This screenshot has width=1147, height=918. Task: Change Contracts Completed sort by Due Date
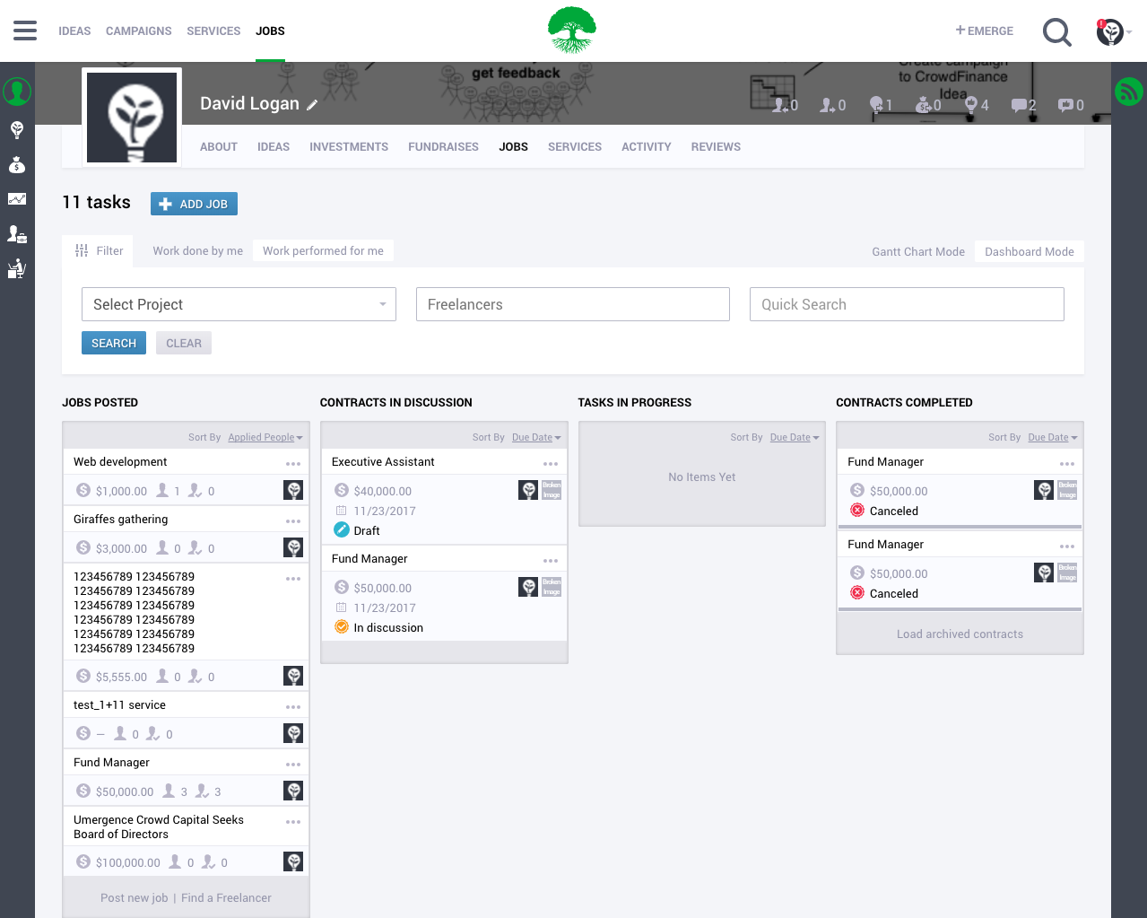coord(1052,438)
